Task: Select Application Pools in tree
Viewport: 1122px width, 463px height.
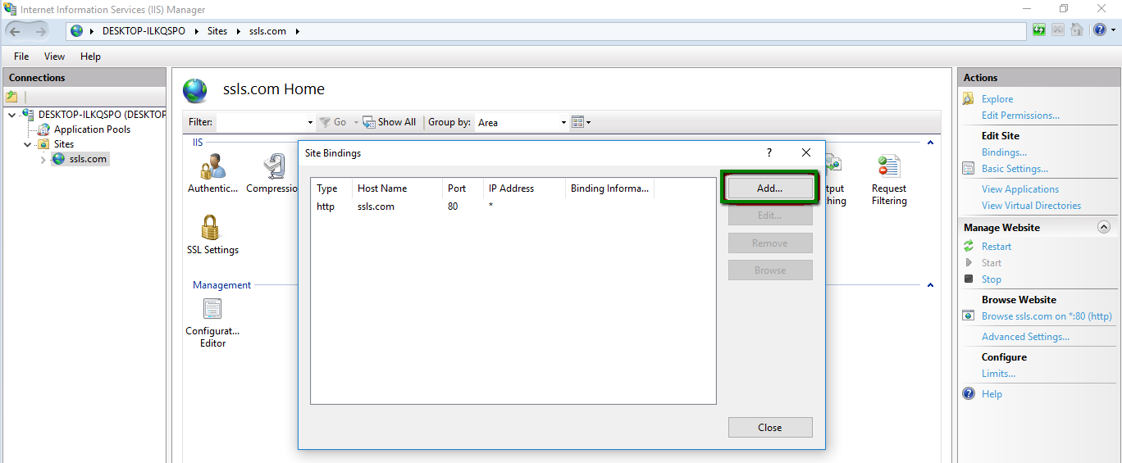Action: (92, 129)
